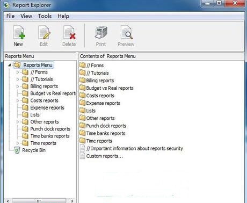The height and width of the screenshot is (203, 247).
Task: Click Billing reports folder icon in contents
Action: [x=82, y=80]
